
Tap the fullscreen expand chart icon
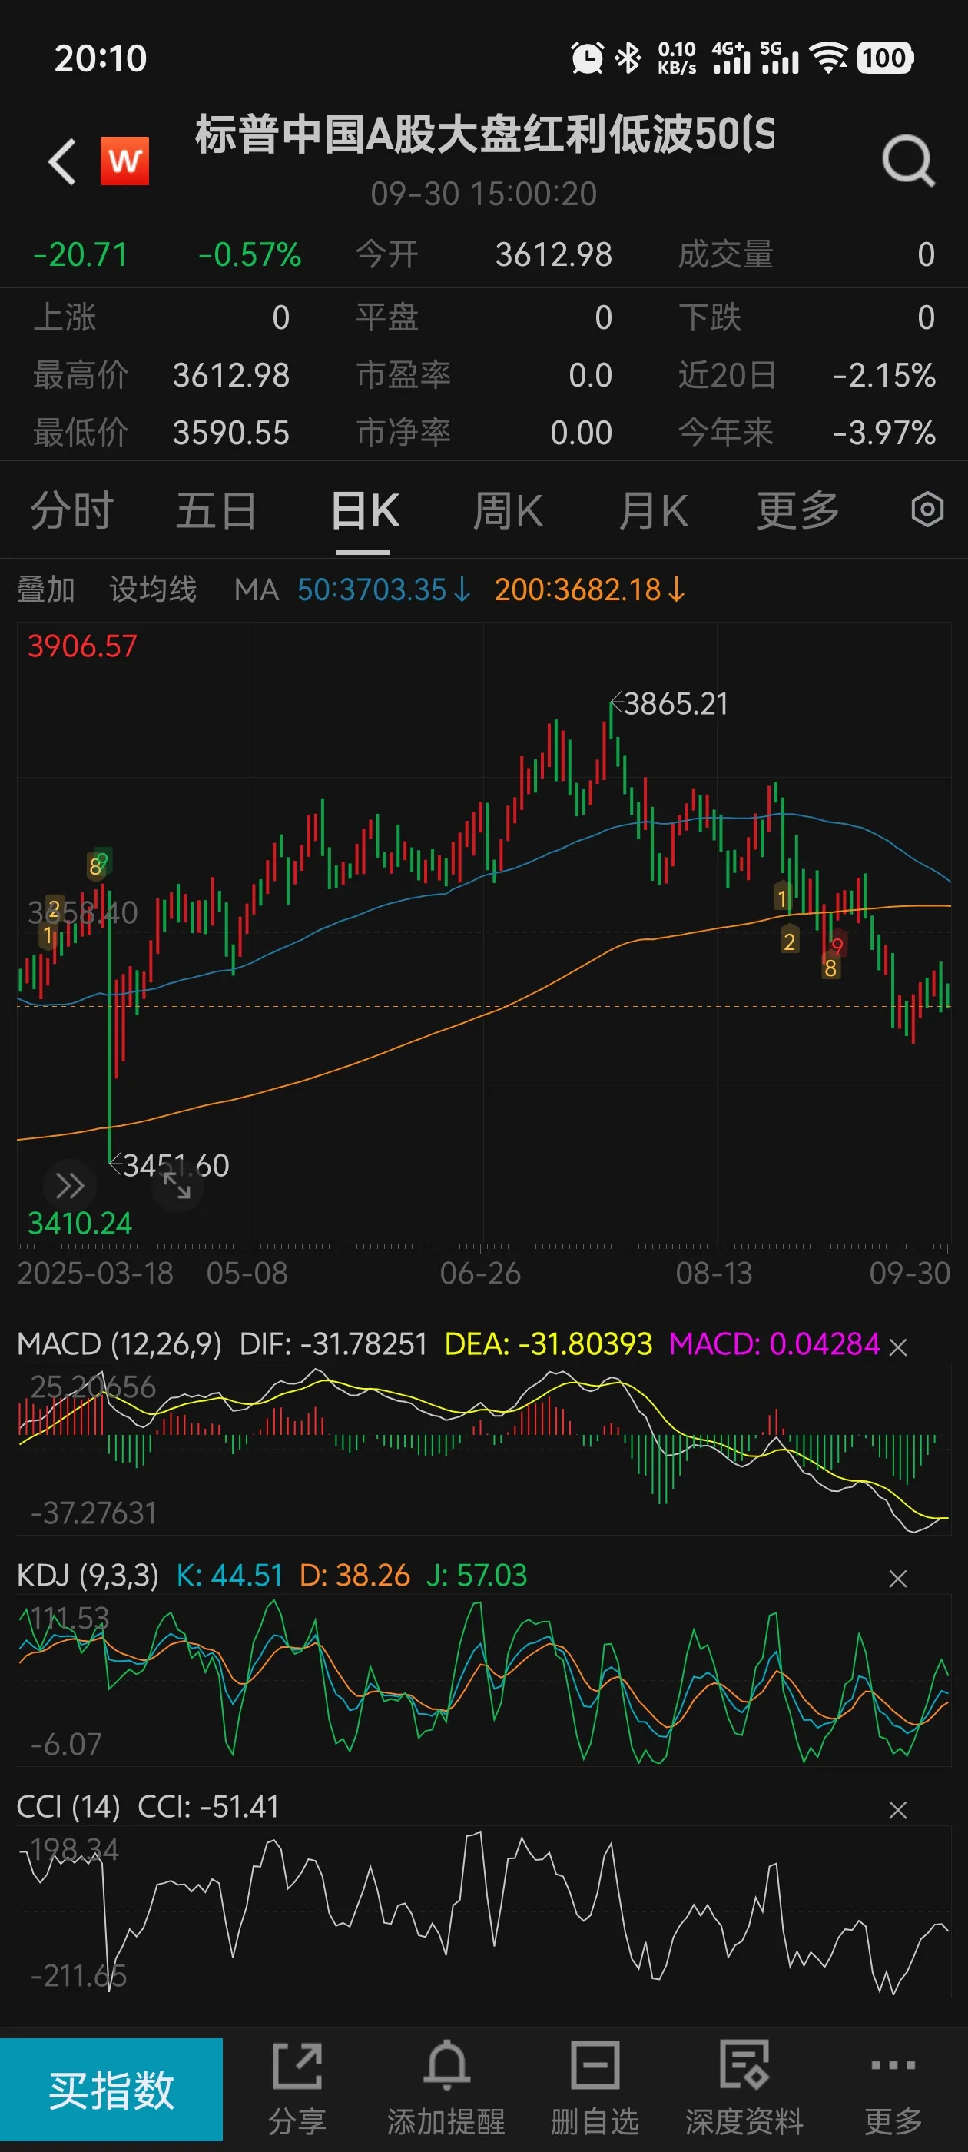177,1184
